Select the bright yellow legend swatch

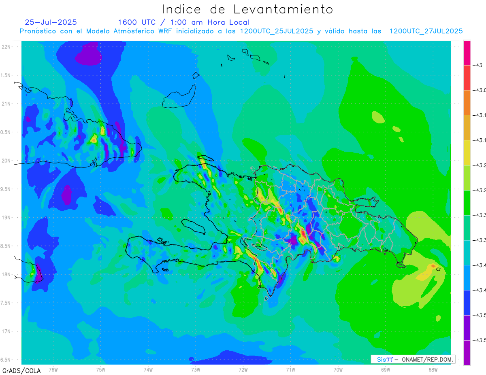[x=467, y=153]
